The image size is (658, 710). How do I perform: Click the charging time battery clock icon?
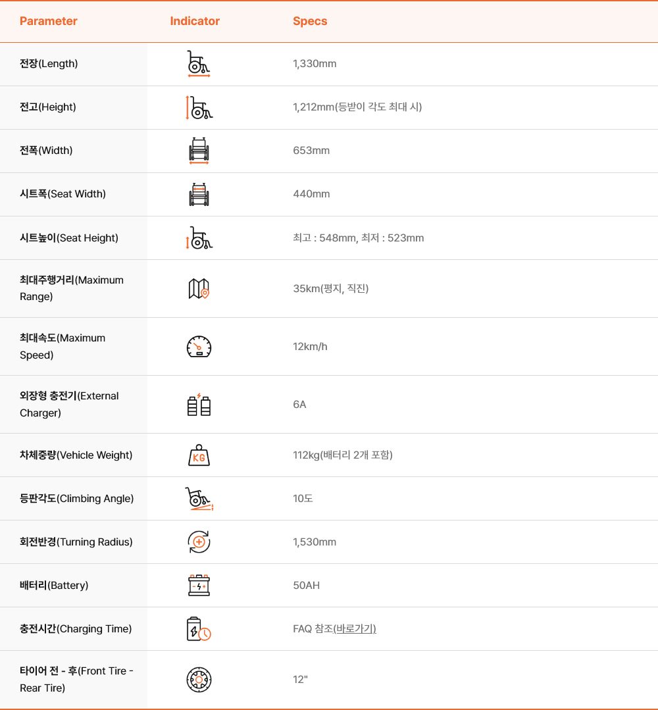(x=199, y=629)
